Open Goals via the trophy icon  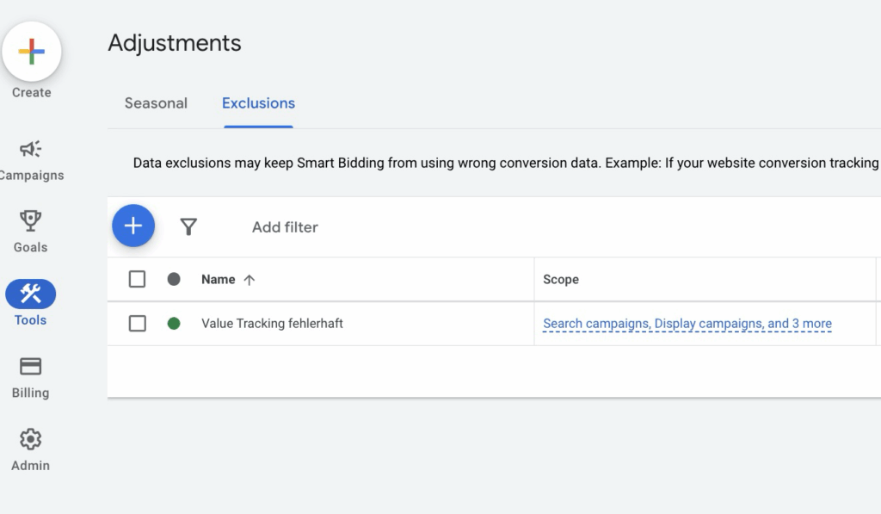[31, 221]
